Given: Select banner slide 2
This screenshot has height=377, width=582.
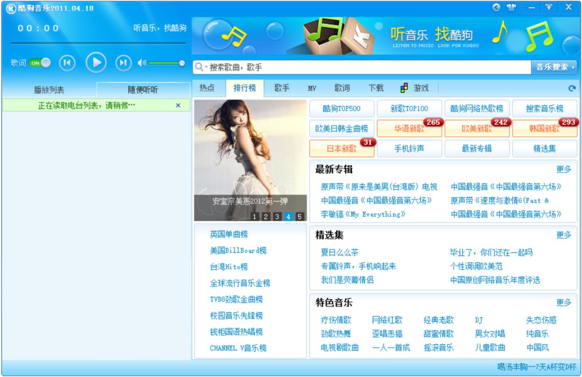Looking at the screenshot, I should pyautogui.click(x=266, y=217).
